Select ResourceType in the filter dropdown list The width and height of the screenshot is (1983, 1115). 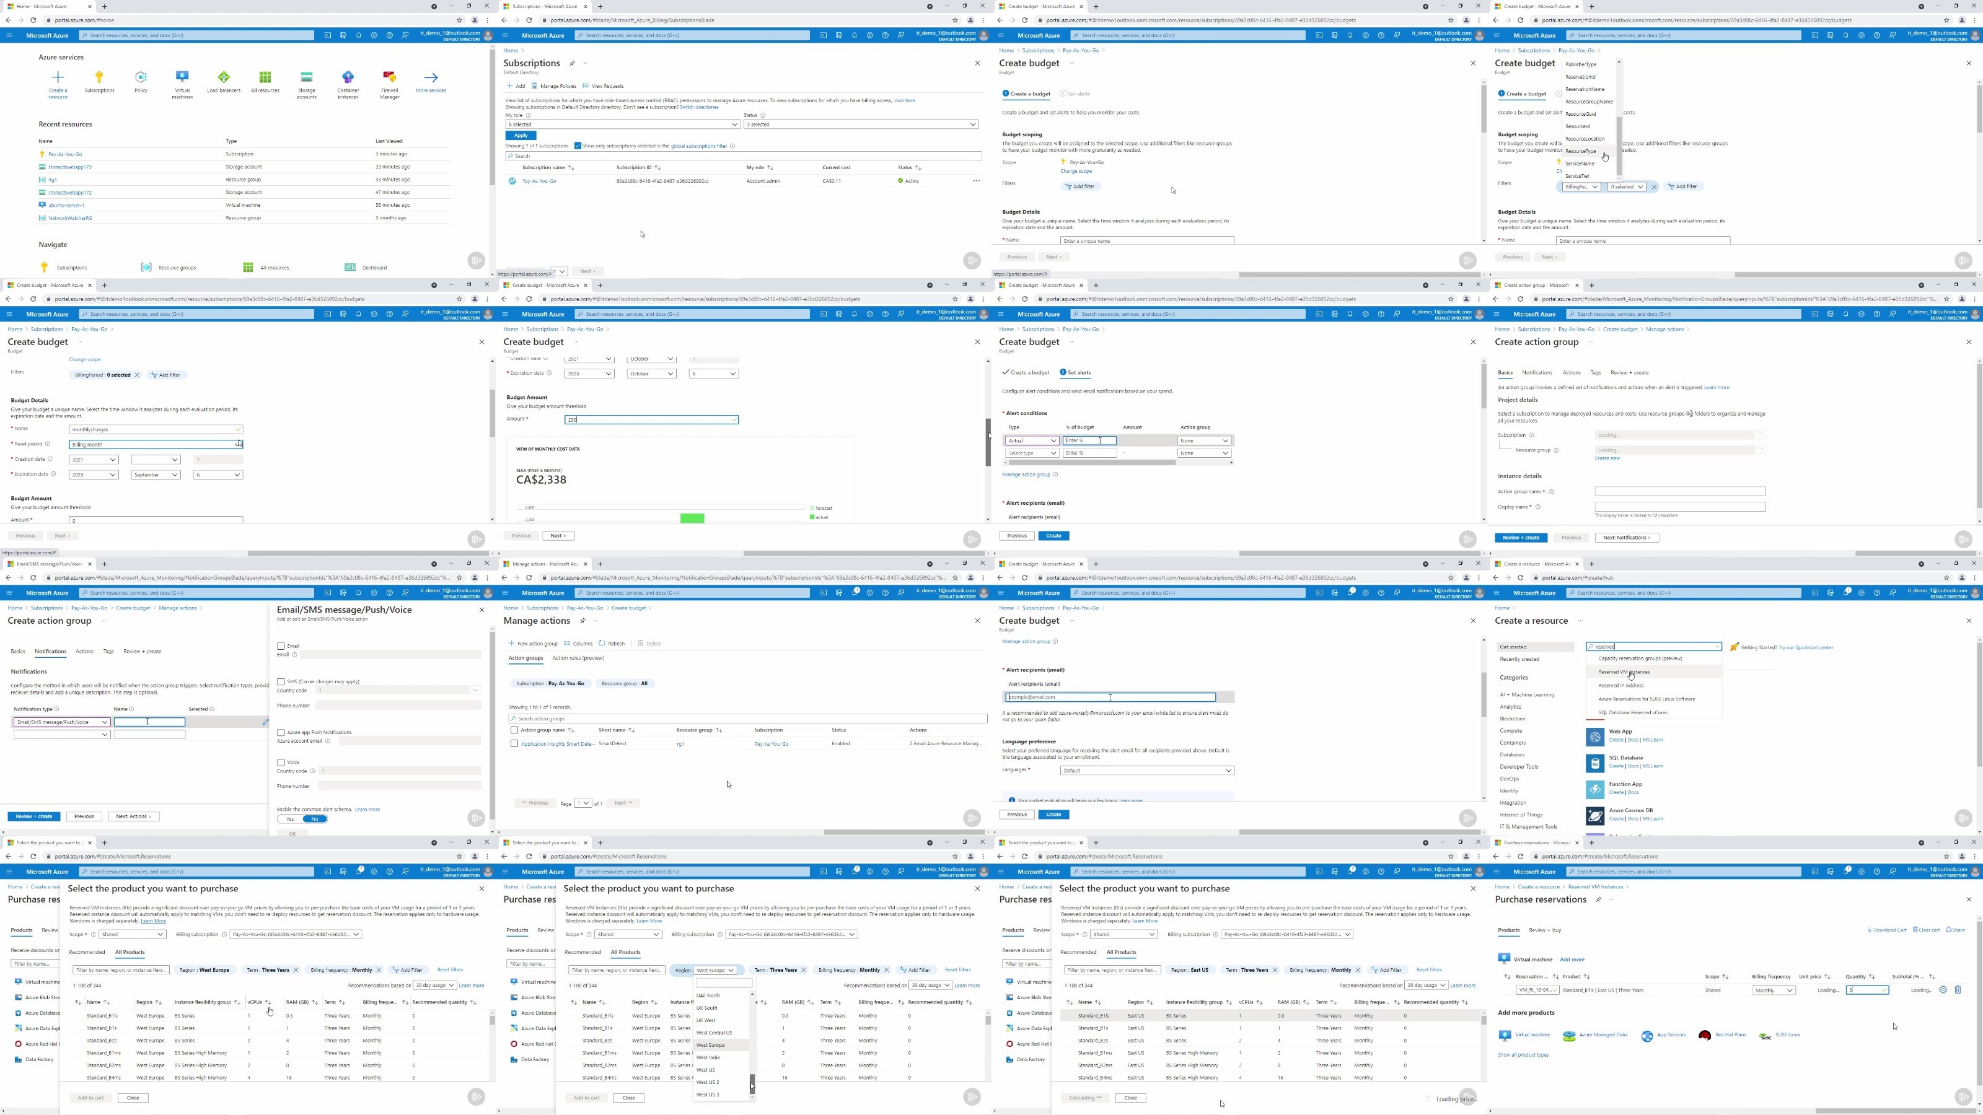(x=1580, y=152)
